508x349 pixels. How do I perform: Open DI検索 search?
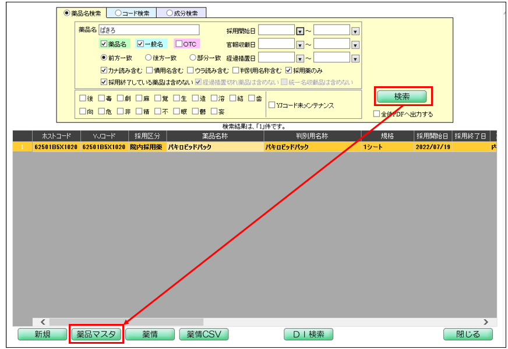tap(308, 334)
